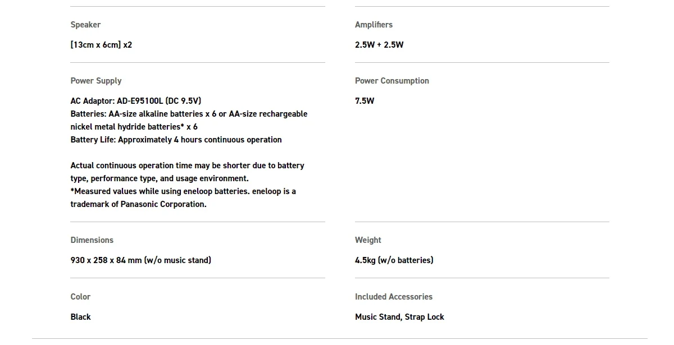
Task: Click the Music Stand, Strap Lock text
Action: tap(399, 317)
